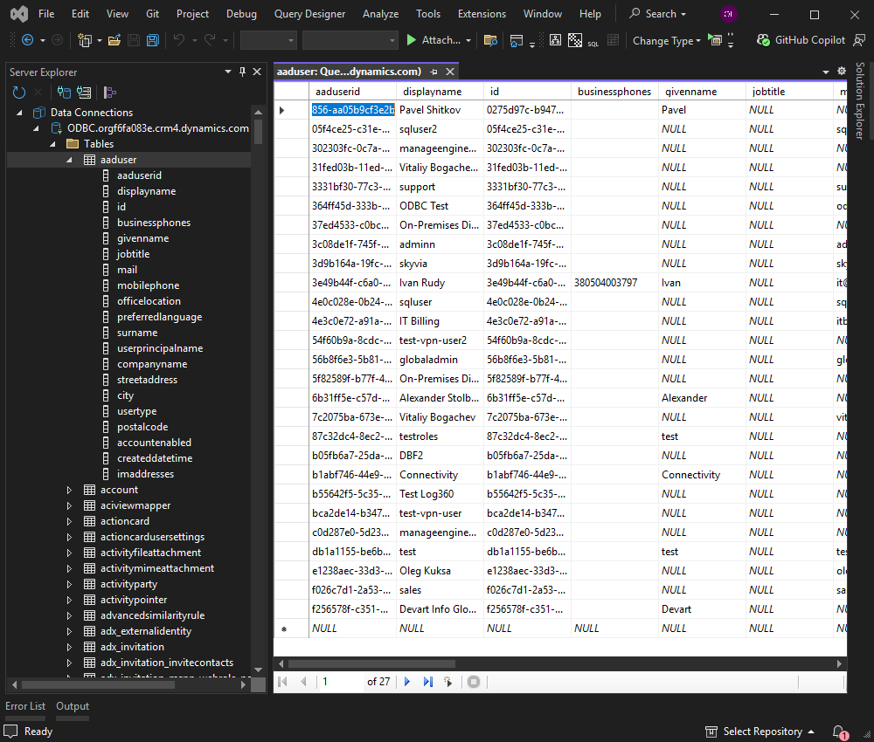Click the Select Repository button

(x=761, y=732)
